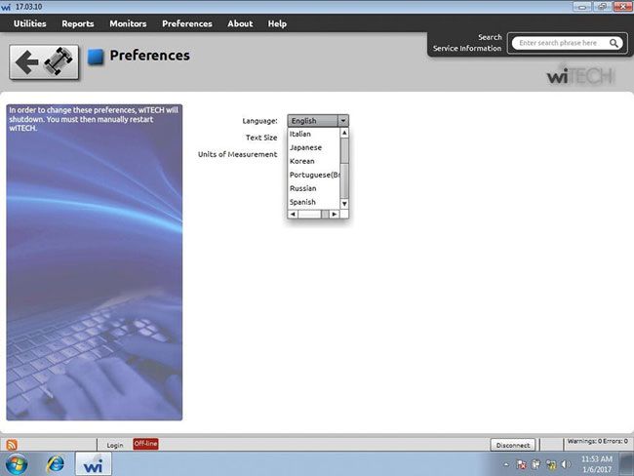Image resolution: width=634 pixels, height=476 pixels.
Task: Select Japanese from the language list
Action: click(x=305, y=147)
